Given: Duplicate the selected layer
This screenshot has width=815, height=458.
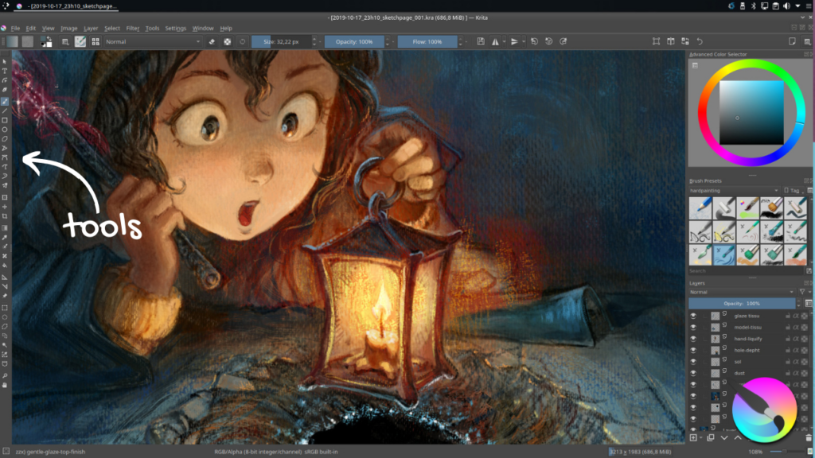Looking at the screenshot, I should [x=711, y=438].
